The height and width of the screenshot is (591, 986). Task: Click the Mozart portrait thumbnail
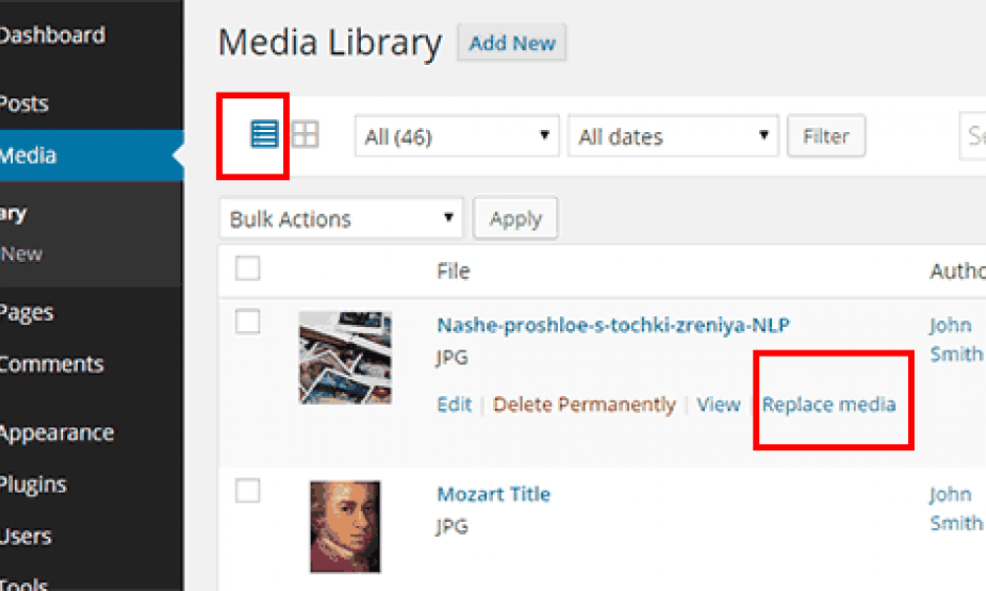pyautogui.click(x=344, y=526)
